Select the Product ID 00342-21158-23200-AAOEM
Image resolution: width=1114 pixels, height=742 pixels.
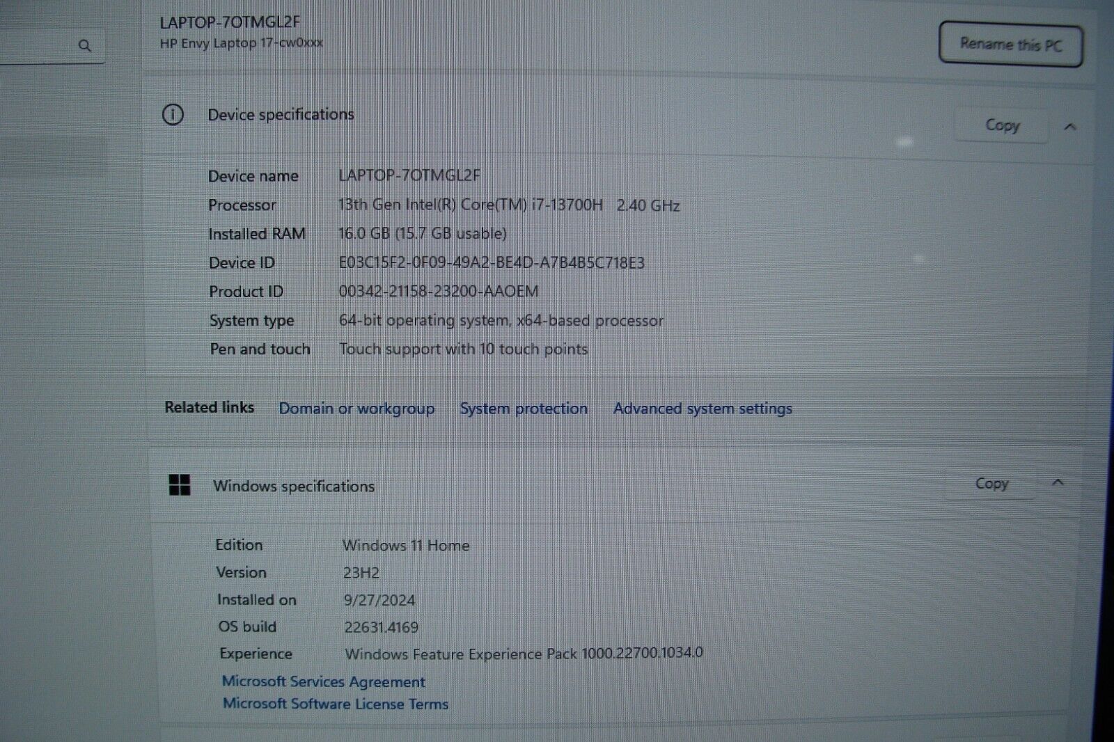(x=439, y=292)
